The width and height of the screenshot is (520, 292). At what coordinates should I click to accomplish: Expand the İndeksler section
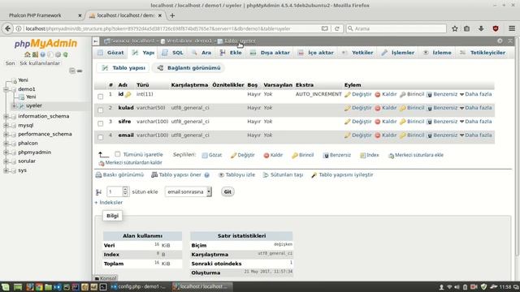pyautogui.click(x=108, y=202)
